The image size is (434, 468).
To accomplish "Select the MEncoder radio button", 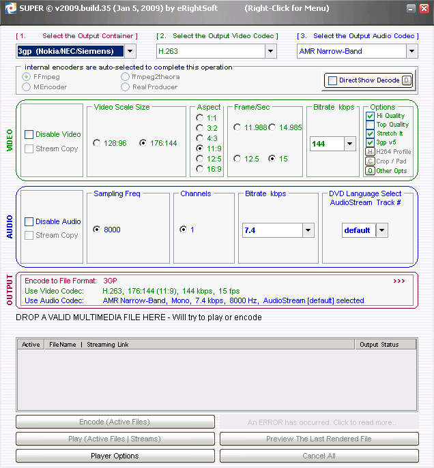I will point(27,87).
